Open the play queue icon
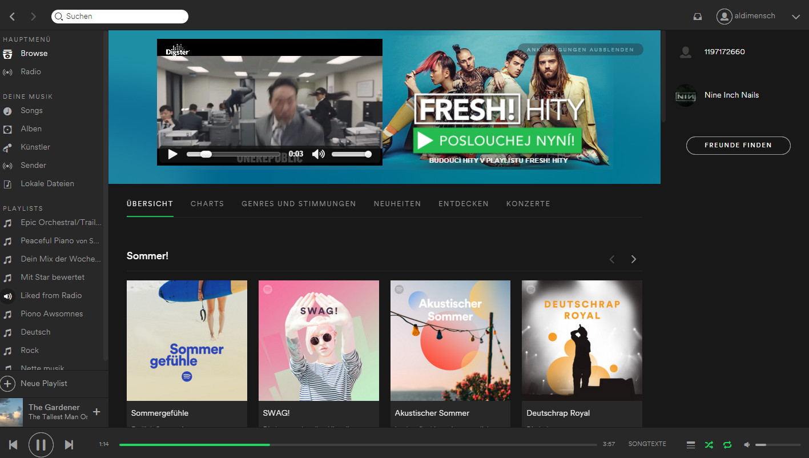809x458 pixels. pyautogui.click(x=691, y=444)
